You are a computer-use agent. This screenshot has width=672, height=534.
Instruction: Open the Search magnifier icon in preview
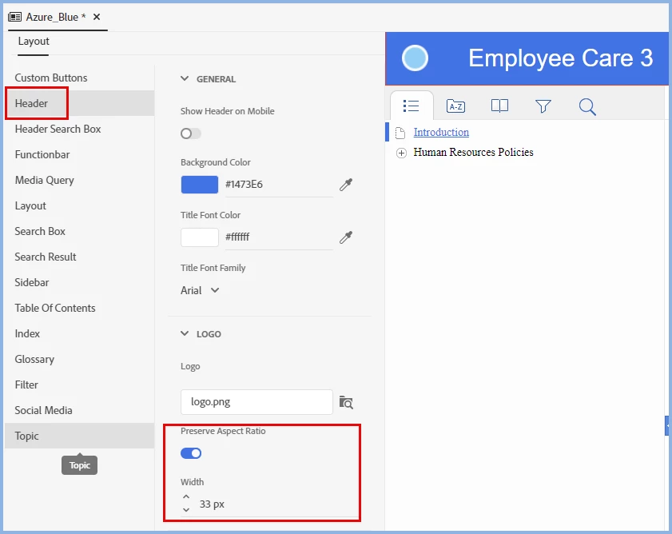(587, 106)
